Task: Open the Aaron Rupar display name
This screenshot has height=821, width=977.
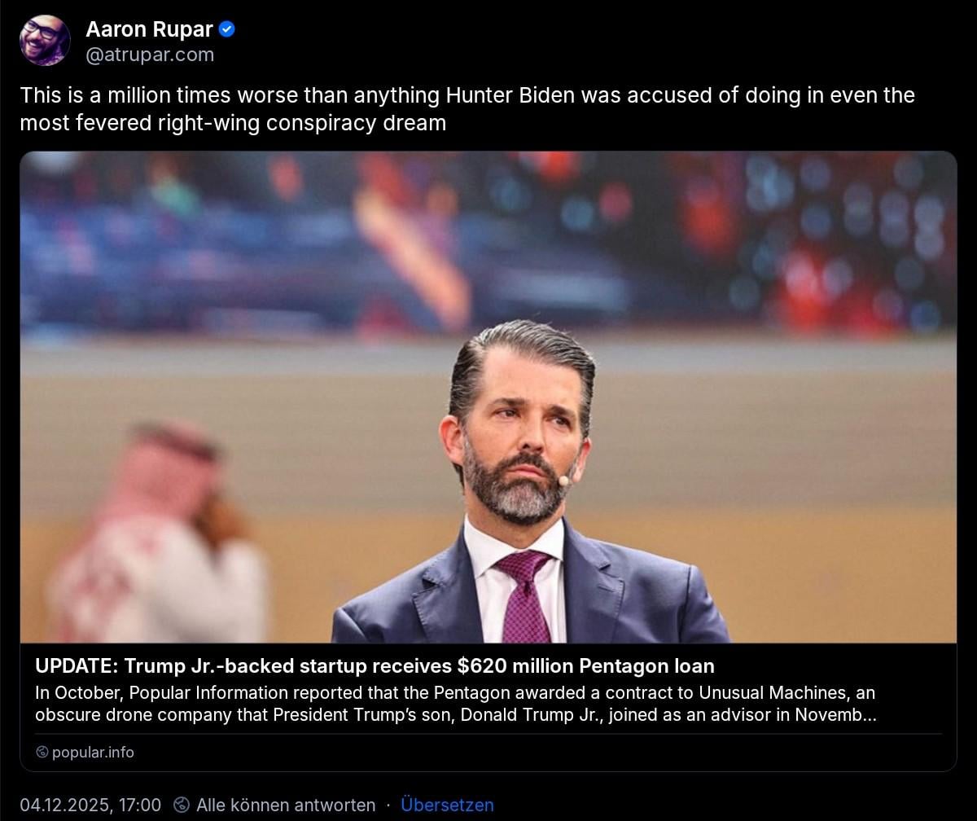Action: coord(150,30)
